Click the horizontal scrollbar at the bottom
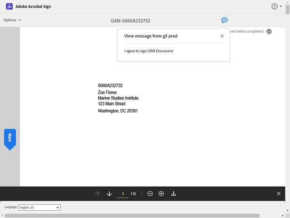This screenshot has height=218, width=290. click(x=132, y=216)
